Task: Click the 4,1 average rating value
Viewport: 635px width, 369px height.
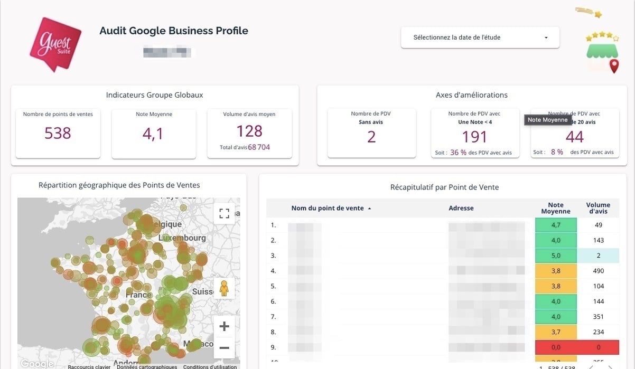Action: click(153, 134)
